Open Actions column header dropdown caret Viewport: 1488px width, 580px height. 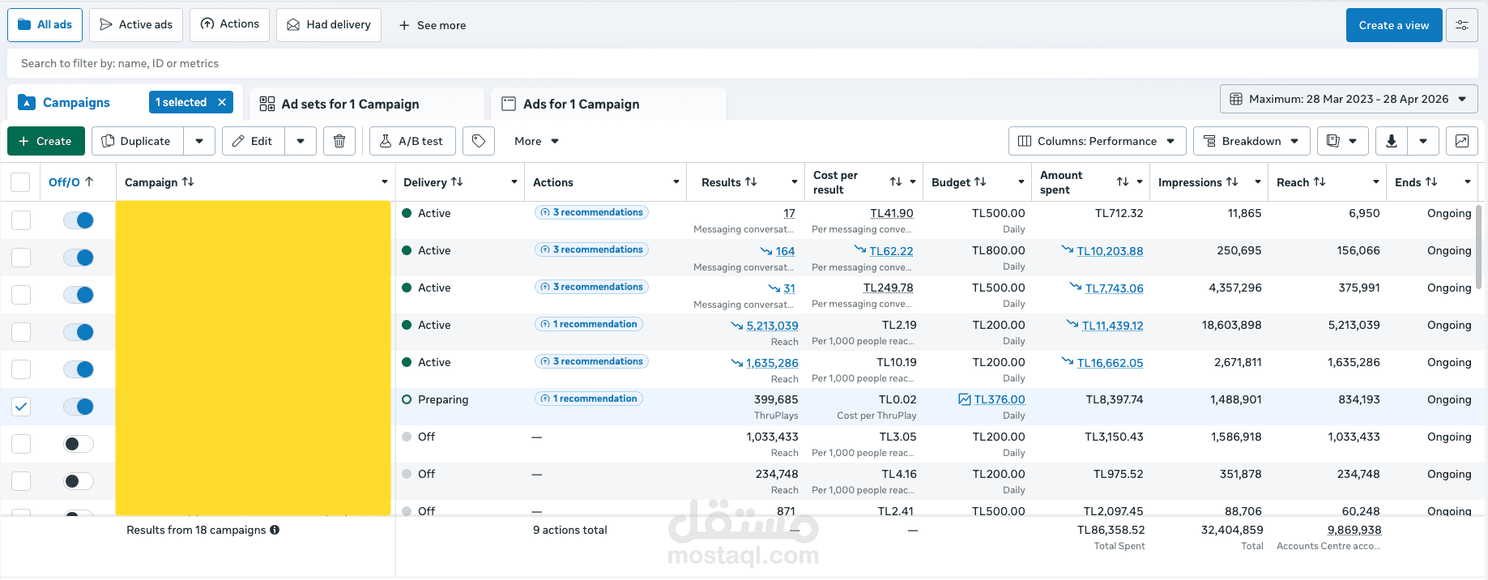click(676, 182)
